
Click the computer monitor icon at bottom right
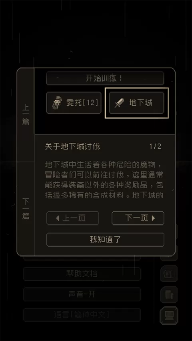tap(169, 315)
